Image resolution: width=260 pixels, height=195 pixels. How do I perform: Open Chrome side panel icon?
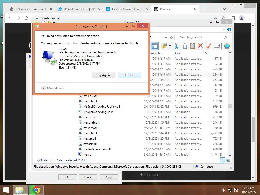coord(234,18)
